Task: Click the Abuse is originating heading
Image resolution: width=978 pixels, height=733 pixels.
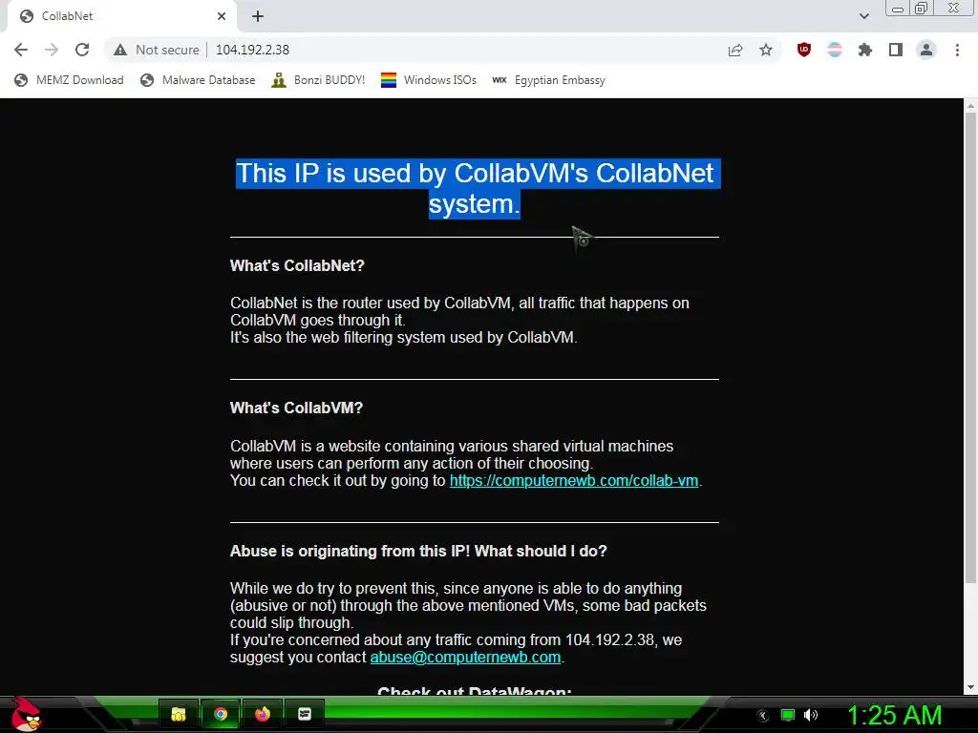Action: (x=418, y=551)
